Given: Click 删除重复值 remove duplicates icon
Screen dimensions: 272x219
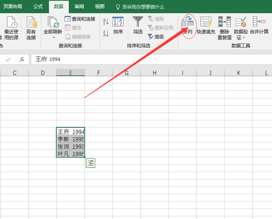Looking at the screenshot, I should pos(225,22).
